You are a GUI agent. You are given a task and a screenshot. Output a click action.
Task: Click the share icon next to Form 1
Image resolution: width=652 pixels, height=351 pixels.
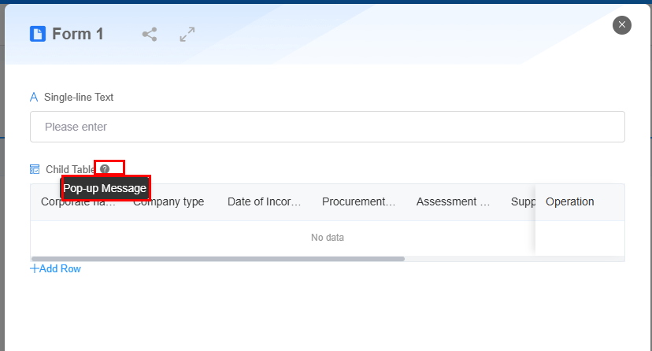[x=150, y=35]
